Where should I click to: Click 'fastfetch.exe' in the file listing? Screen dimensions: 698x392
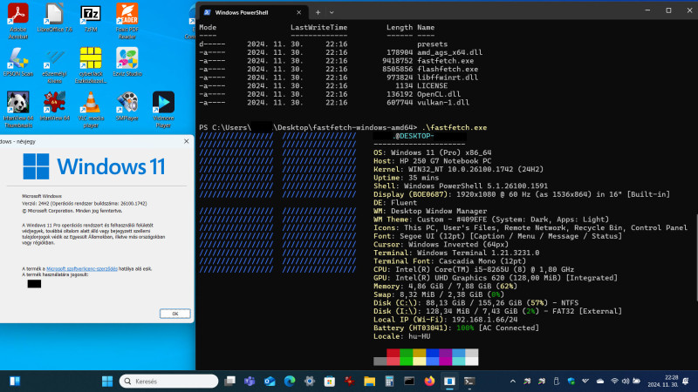tap(445, 61)
